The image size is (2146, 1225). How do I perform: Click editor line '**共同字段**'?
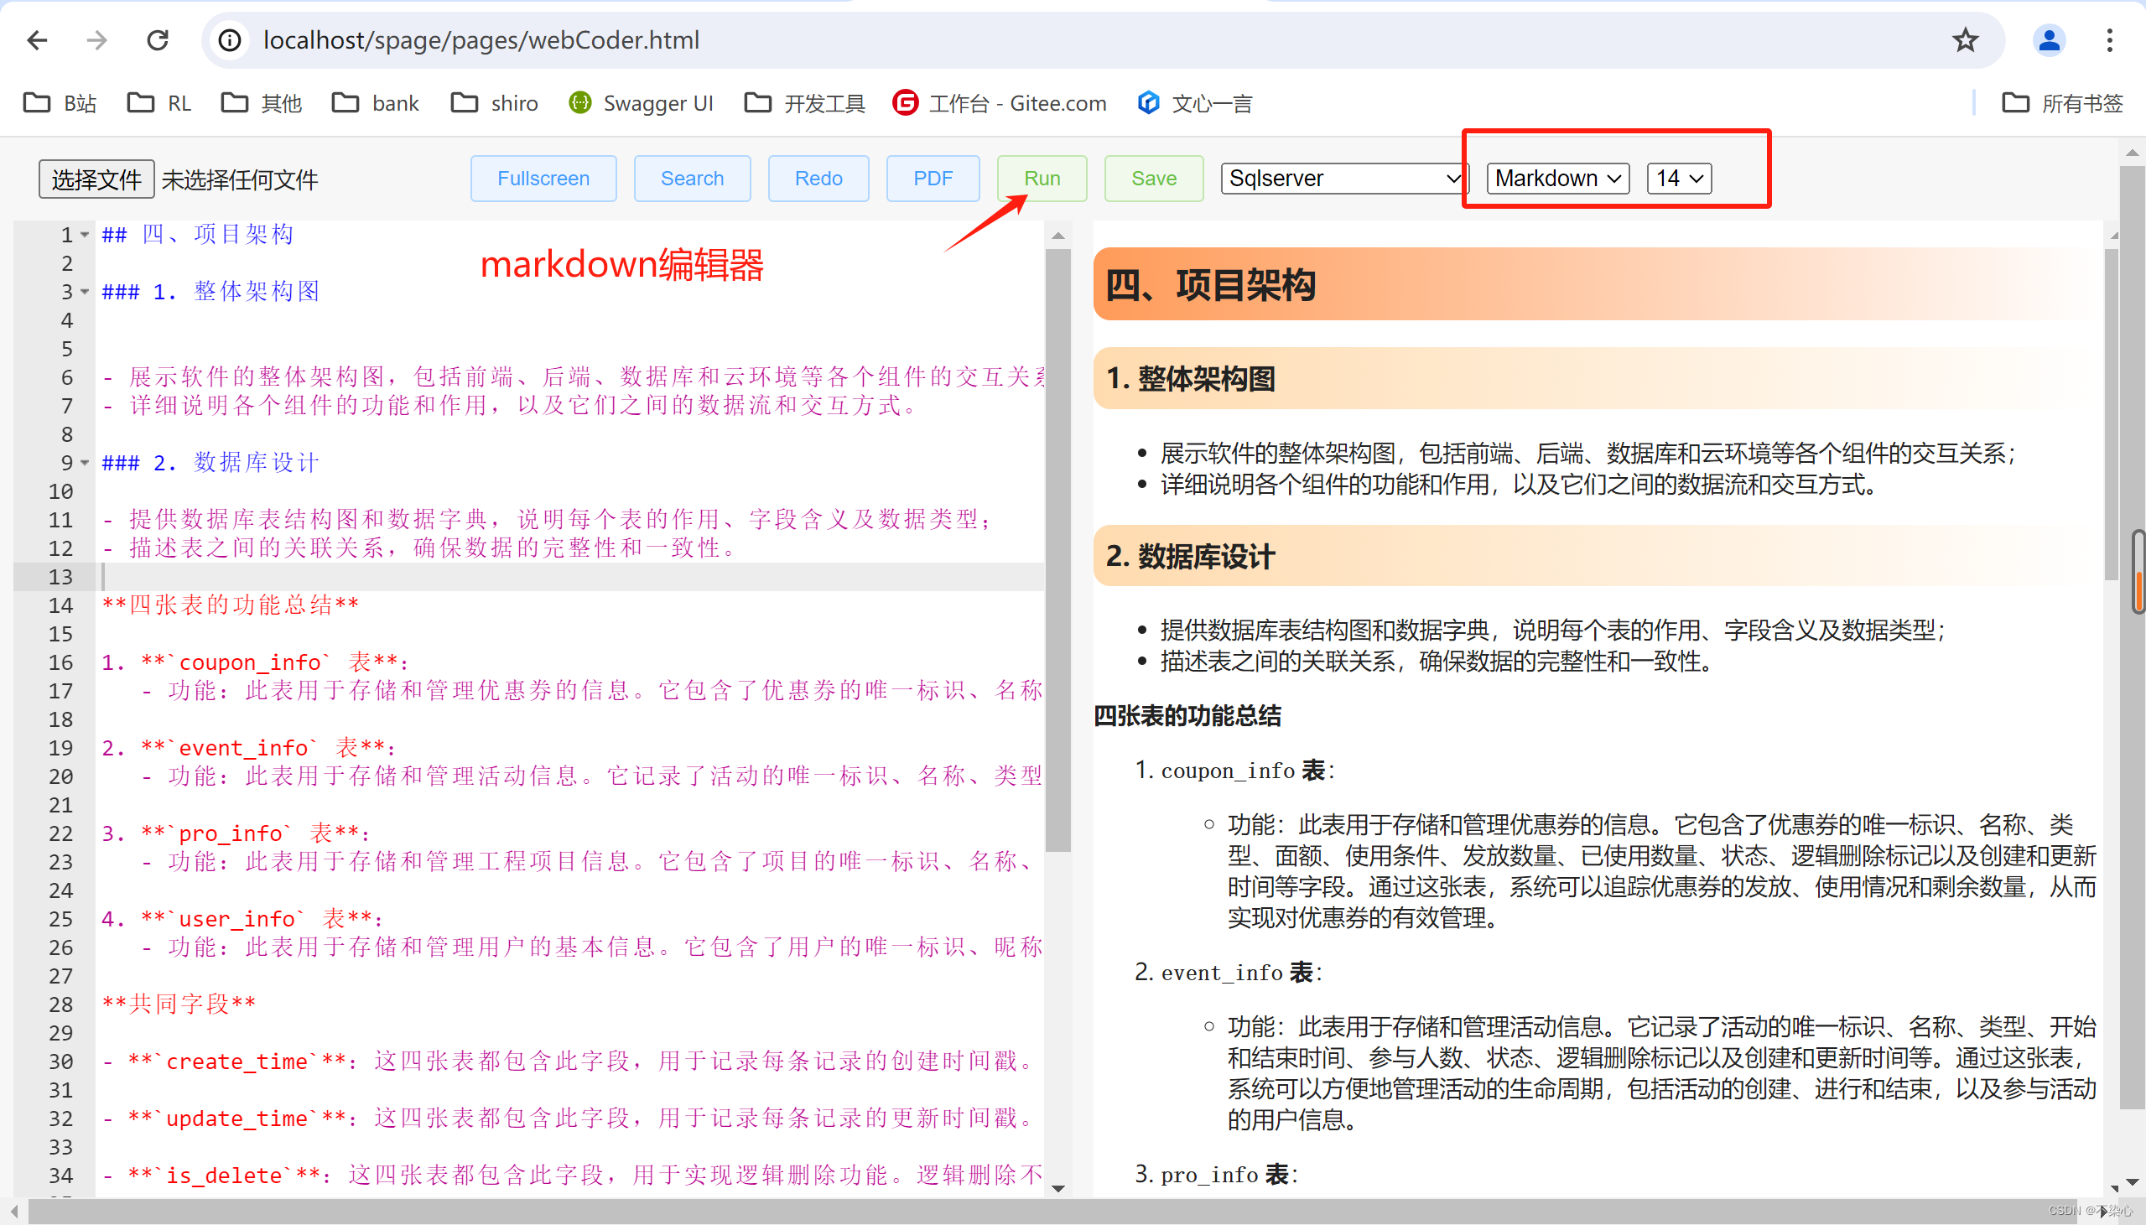[179, 1004]
